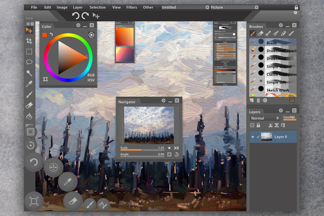
Task: Toggle the play arrow button in Color panel
Action: pyautogui.click(x=91, y=35)
